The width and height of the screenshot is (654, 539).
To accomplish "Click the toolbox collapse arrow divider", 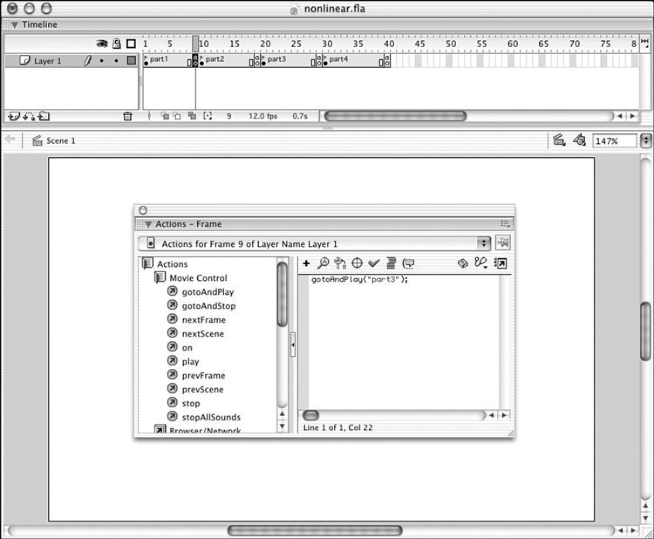I will (x=293, y=345).
